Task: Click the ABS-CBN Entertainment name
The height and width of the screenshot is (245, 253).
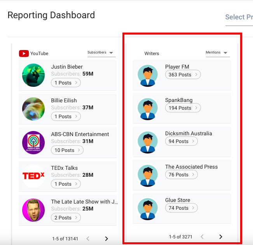Action: [80, 134]
